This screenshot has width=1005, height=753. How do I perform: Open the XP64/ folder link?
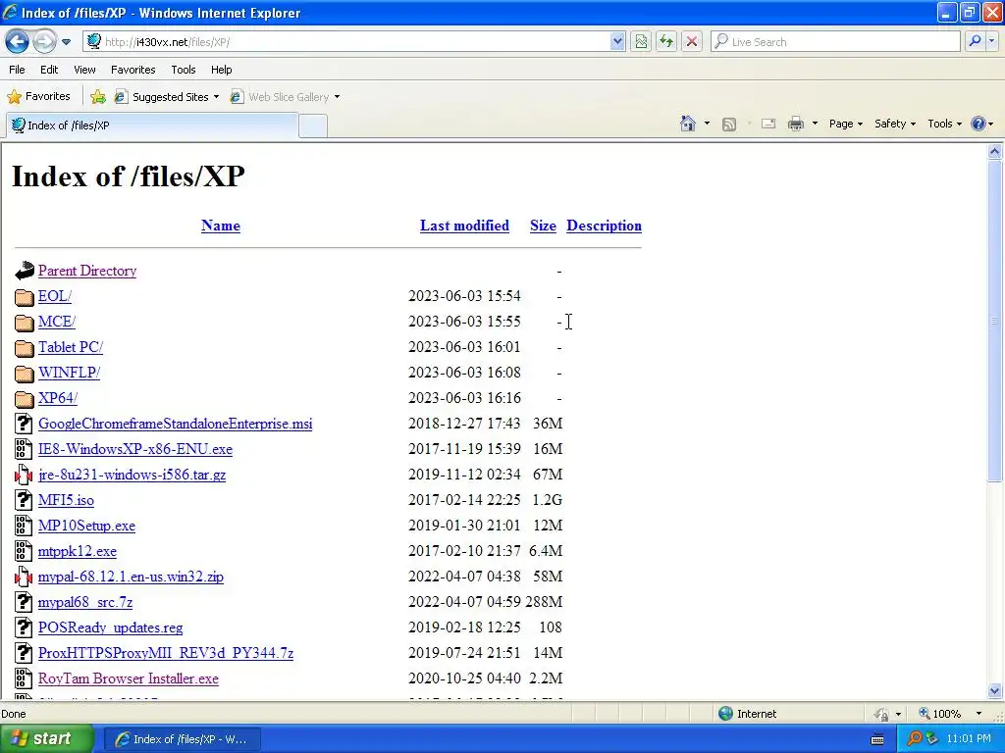point(58,398)
